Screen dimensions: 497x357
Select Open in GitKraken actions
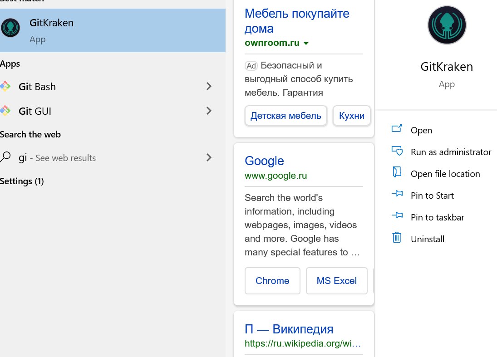(421, 130)
